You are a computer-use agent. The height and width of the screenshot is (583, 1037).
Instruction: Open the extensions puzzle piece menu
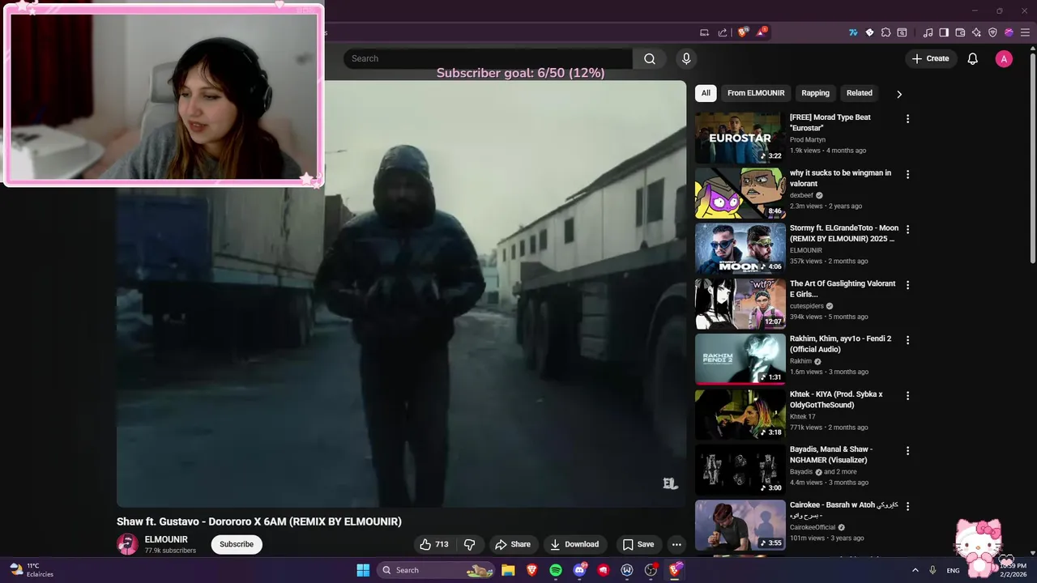(x=886, y=32)
